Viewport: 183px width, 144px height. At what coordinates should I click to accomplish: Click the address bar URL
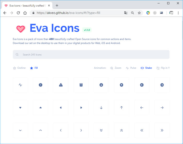point(68,13)
